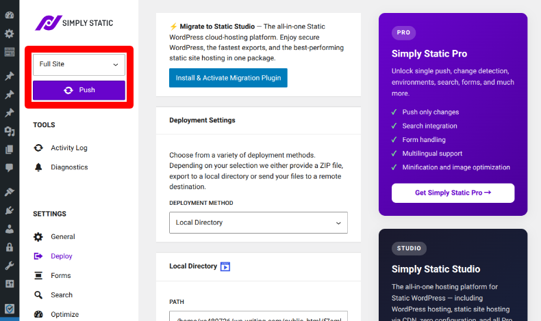The height and width of the screenshot is (321, 541).
Task: Open the Appearance paintbrush icon
Action: (10, 192)
